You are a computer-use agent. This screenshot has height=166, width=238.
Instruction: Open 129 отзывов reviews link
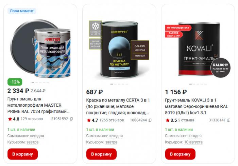point(32,119)
